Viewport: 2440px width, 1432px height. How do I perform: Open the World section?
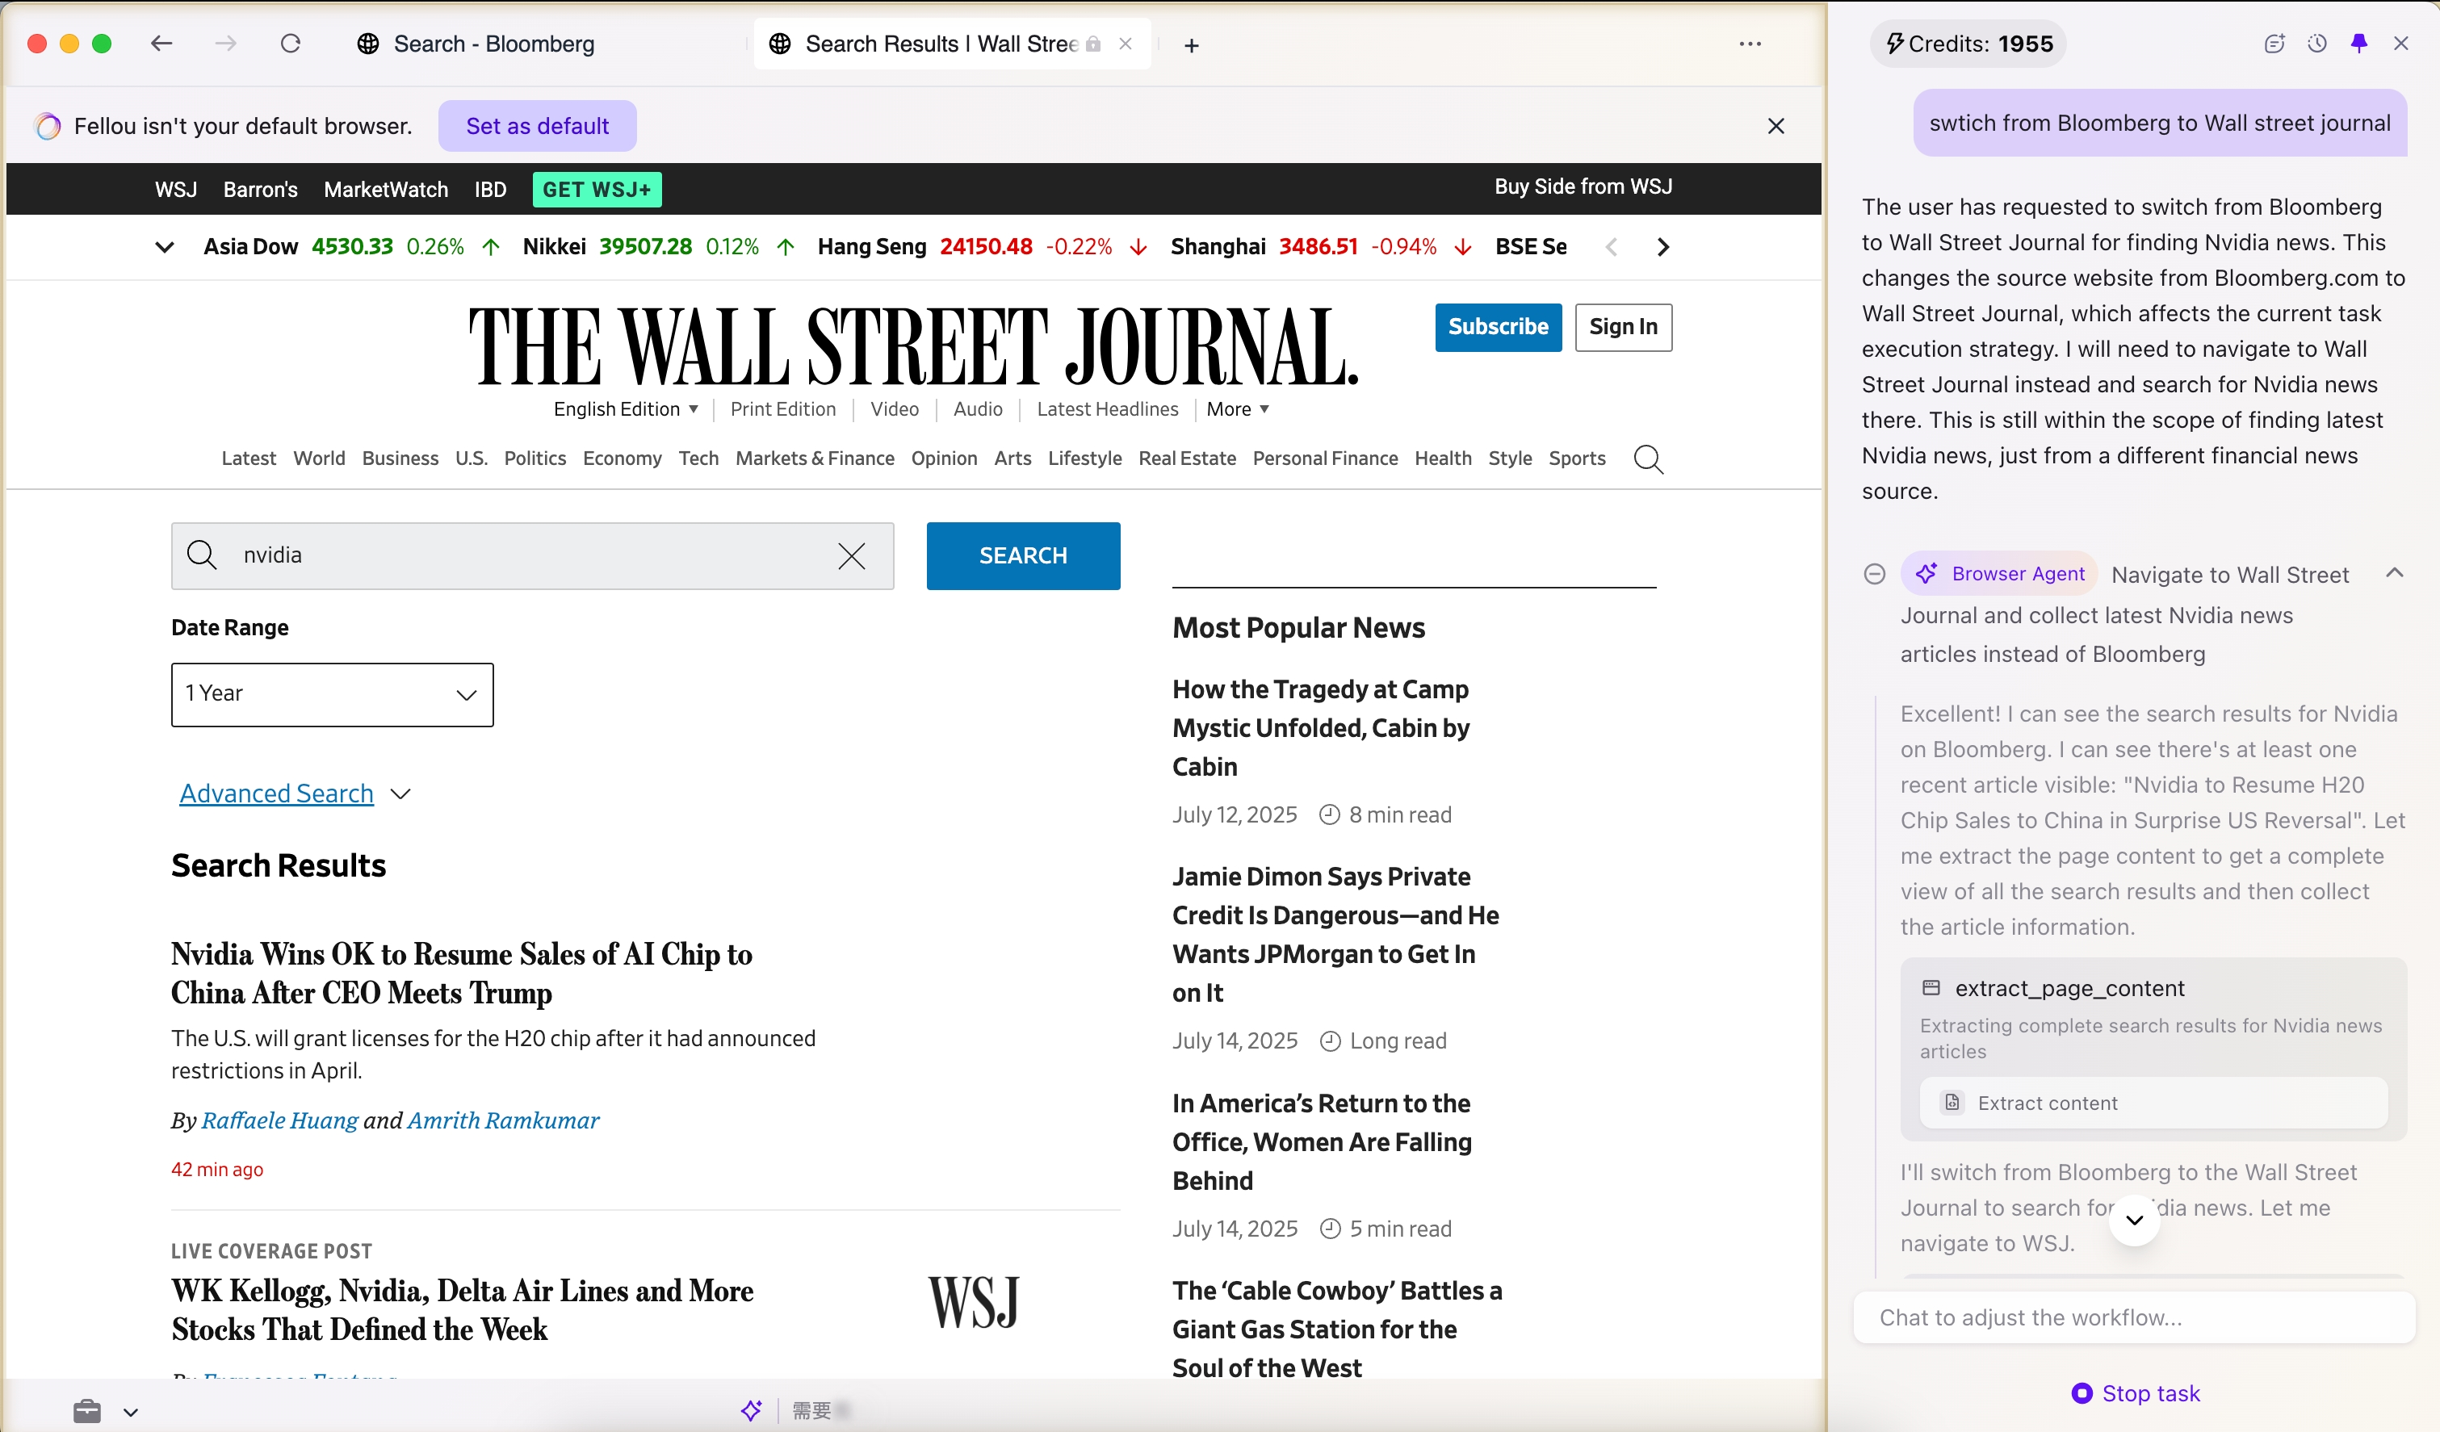[319, 458]
